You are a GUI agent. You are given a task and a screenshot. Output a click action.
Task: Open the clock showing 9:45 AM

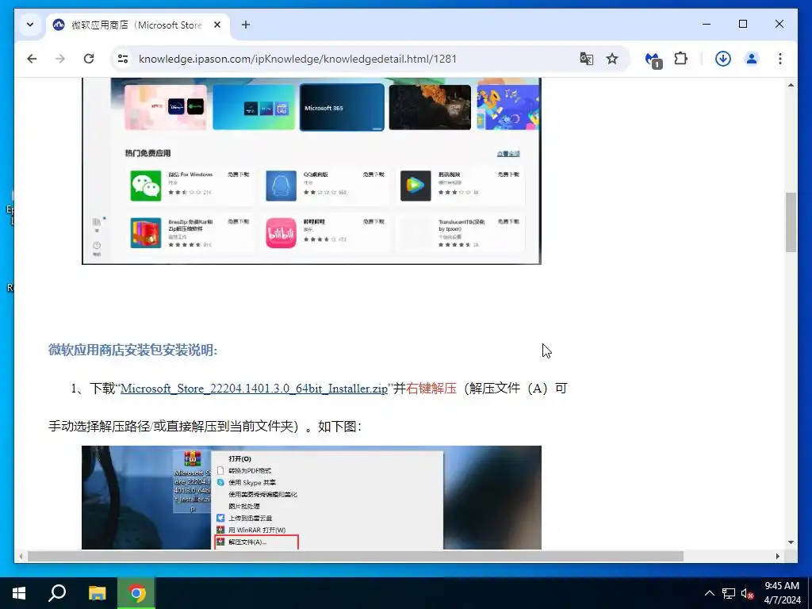[x=783, y=593]
